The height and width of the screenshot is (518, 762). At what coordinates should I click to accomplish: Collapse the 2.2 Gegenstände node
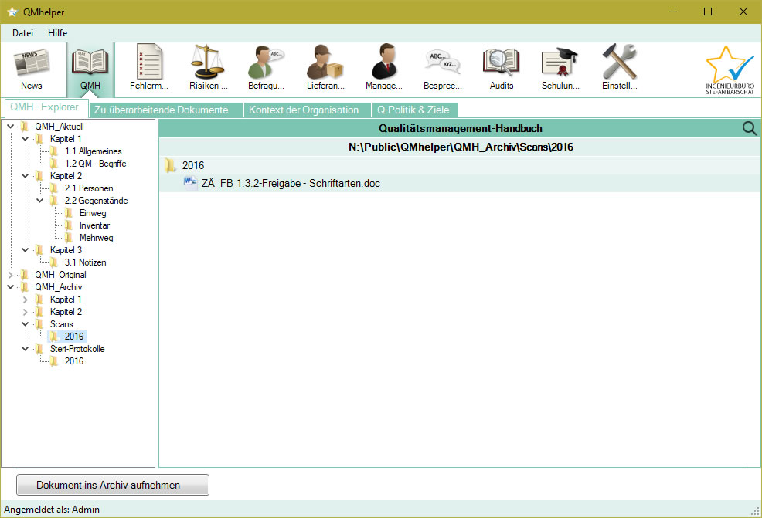click(x=39, y=201)
